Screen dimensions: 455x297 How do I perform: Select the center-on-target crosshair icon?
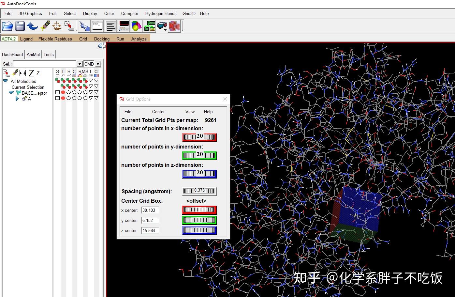(56, 26)
